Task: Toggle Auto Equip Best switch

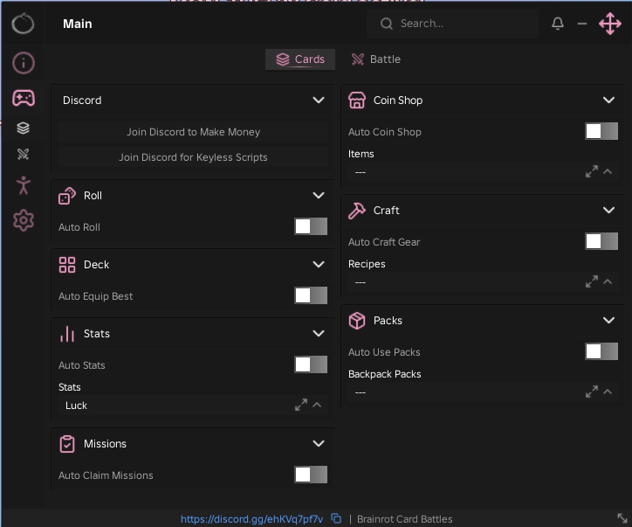Action: (x=311, y=295)
